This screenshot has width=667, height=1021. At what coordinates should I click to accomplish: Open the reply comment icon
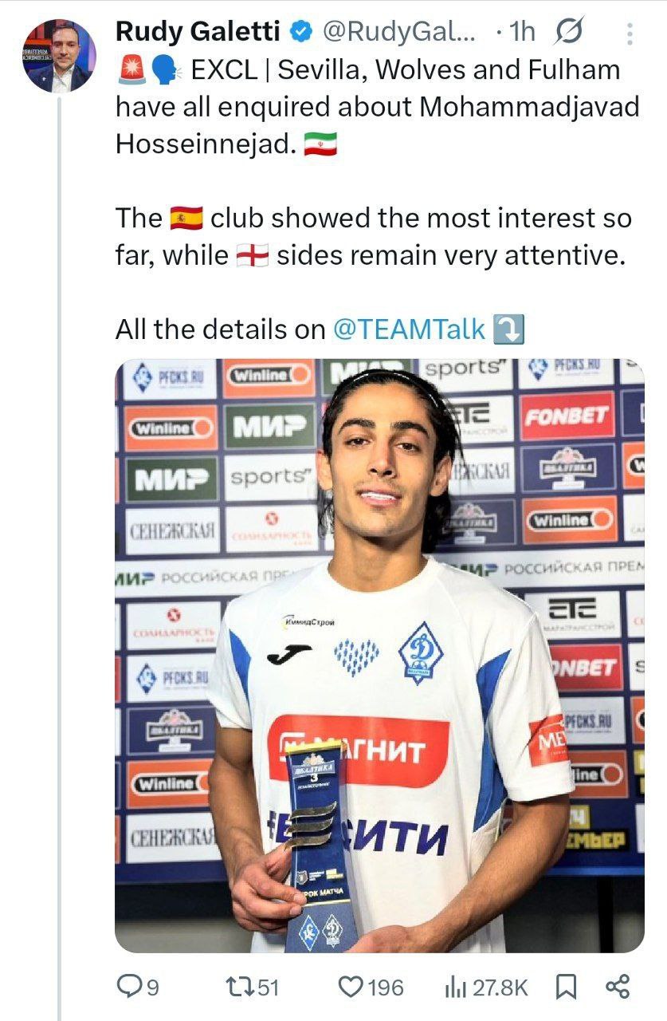point(128,987)
